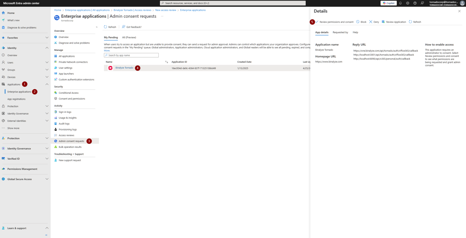This screenshot has height=238, width=466.
Task: Open the settings gear in top bar
Action: click(x=408, y=3)
